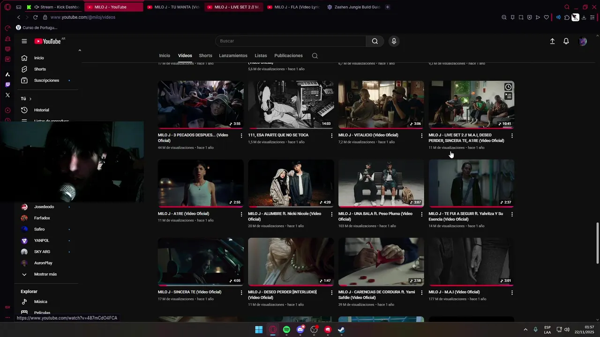Open the YouTube account avatar menu
600x337 pixels.
583,41
